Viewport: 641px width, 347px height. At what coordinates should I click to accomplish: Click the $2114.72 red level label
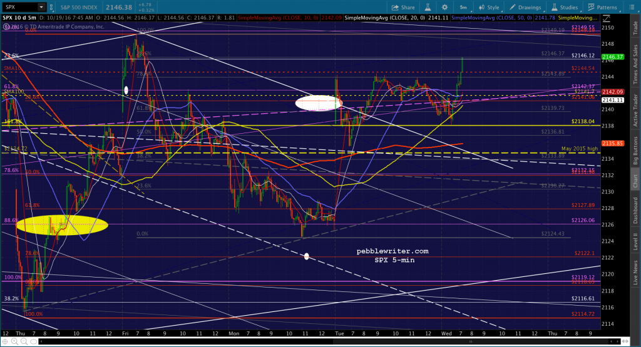pos(583,314)
